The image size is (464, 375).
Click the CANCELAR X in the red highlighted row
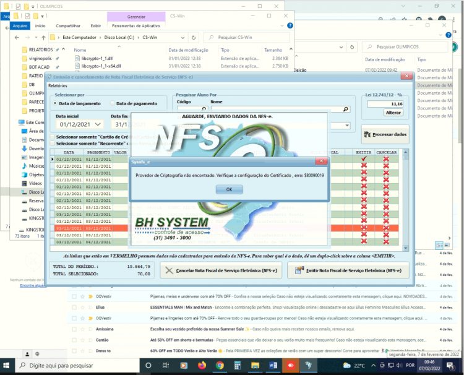tap(386, 228)
